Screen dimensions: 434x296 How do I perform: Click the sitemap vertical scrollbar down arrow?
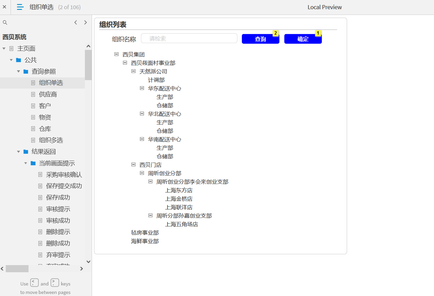tap(88, 262)
